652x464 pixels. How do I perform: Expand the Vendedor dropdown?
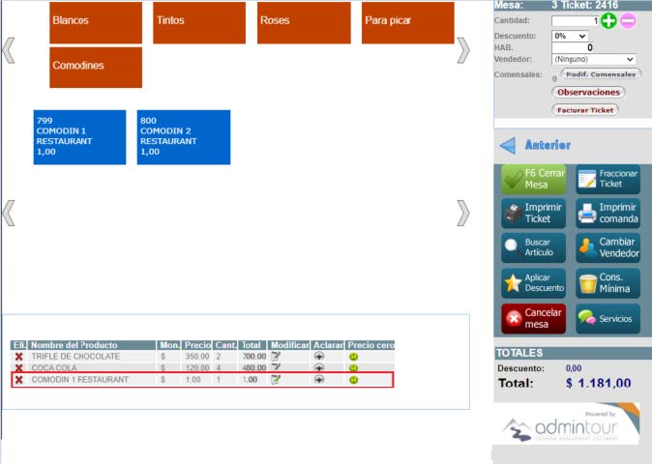[593, 59]
